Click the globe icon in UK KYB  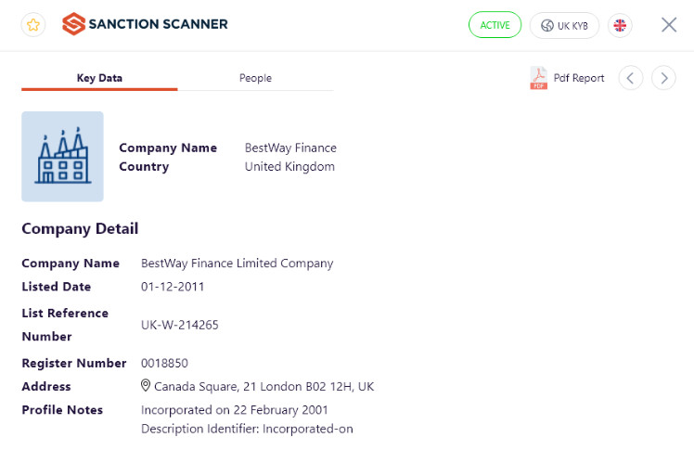point(547,26)
